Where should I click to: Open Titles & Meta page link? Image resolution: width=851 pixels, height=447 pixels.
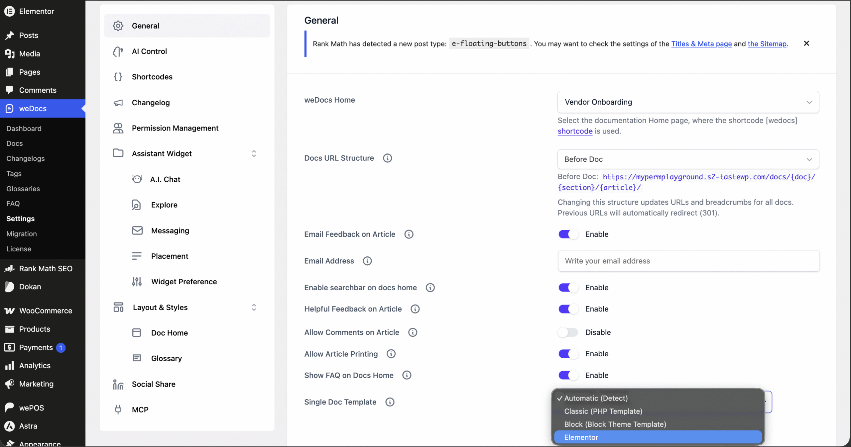pyautogui.click(x=701, y=44)
